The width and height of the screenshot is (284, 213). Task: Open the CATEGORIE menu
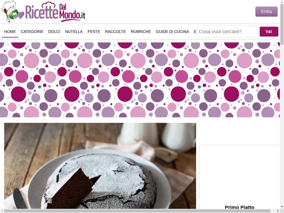(x=32, y=32)
